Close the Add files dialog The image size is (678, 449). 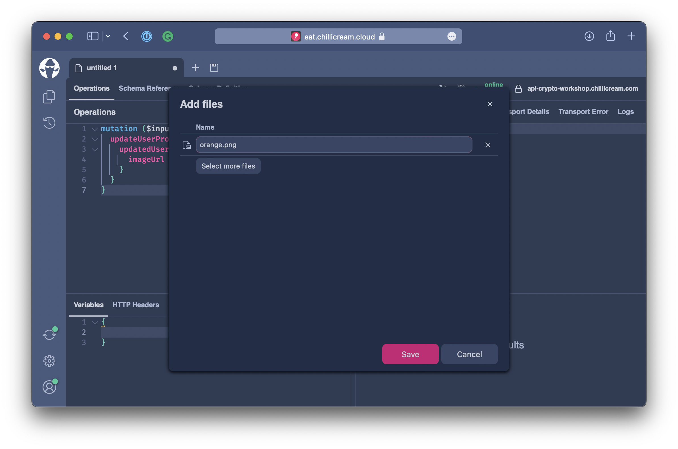coord(490,104)
